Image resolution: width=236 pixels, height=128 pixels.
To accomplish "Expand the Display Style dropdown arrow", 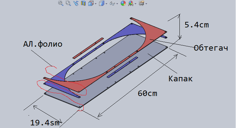I will (106, 4).
